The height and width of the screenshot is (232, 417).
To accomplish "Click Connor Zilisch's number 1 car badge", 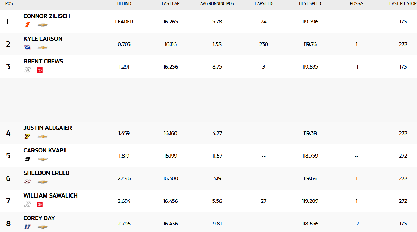I will [27, 25].
